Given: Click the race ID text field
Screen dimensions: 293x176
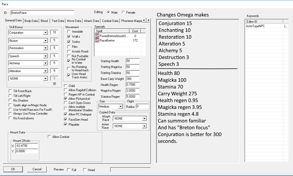Looking at the screenshot, I should pyautogui.click(x=42, y=13).
